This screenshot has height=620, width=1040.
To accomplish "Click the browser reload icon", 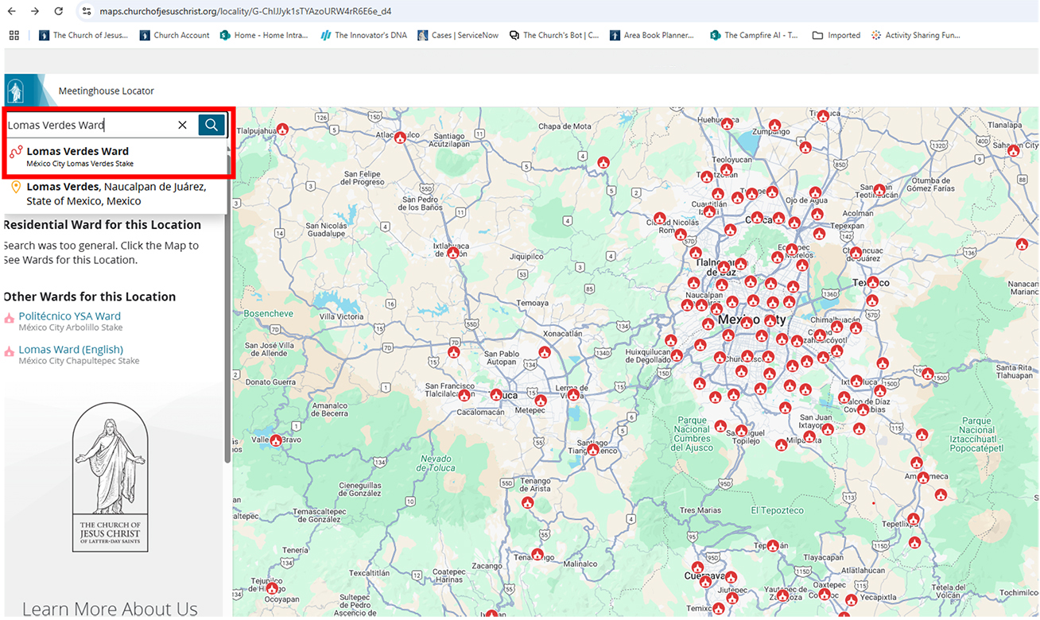I will (58, 11).
